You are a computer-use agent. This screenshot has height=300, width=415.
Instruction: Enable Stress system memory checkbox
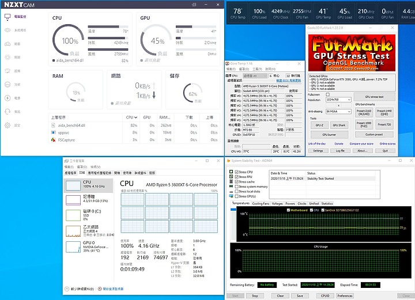coord(237,187)
